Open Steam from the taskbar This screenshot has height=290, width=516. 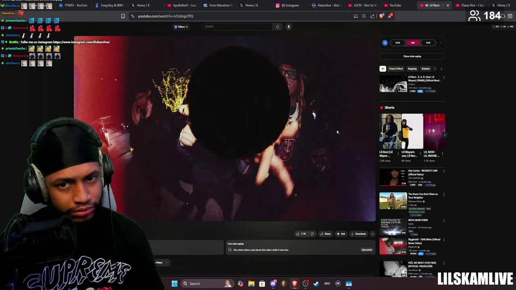316,284
